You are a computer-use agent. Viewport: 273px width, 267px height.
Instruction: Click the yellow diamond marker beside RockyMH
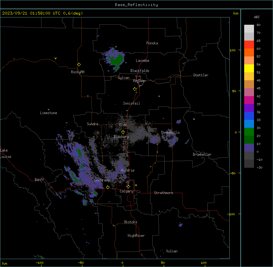tap(79, 65)
